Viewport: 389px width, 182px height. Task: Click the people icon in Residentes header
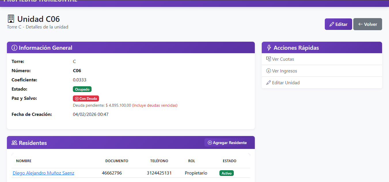click(x=14, y=143)
